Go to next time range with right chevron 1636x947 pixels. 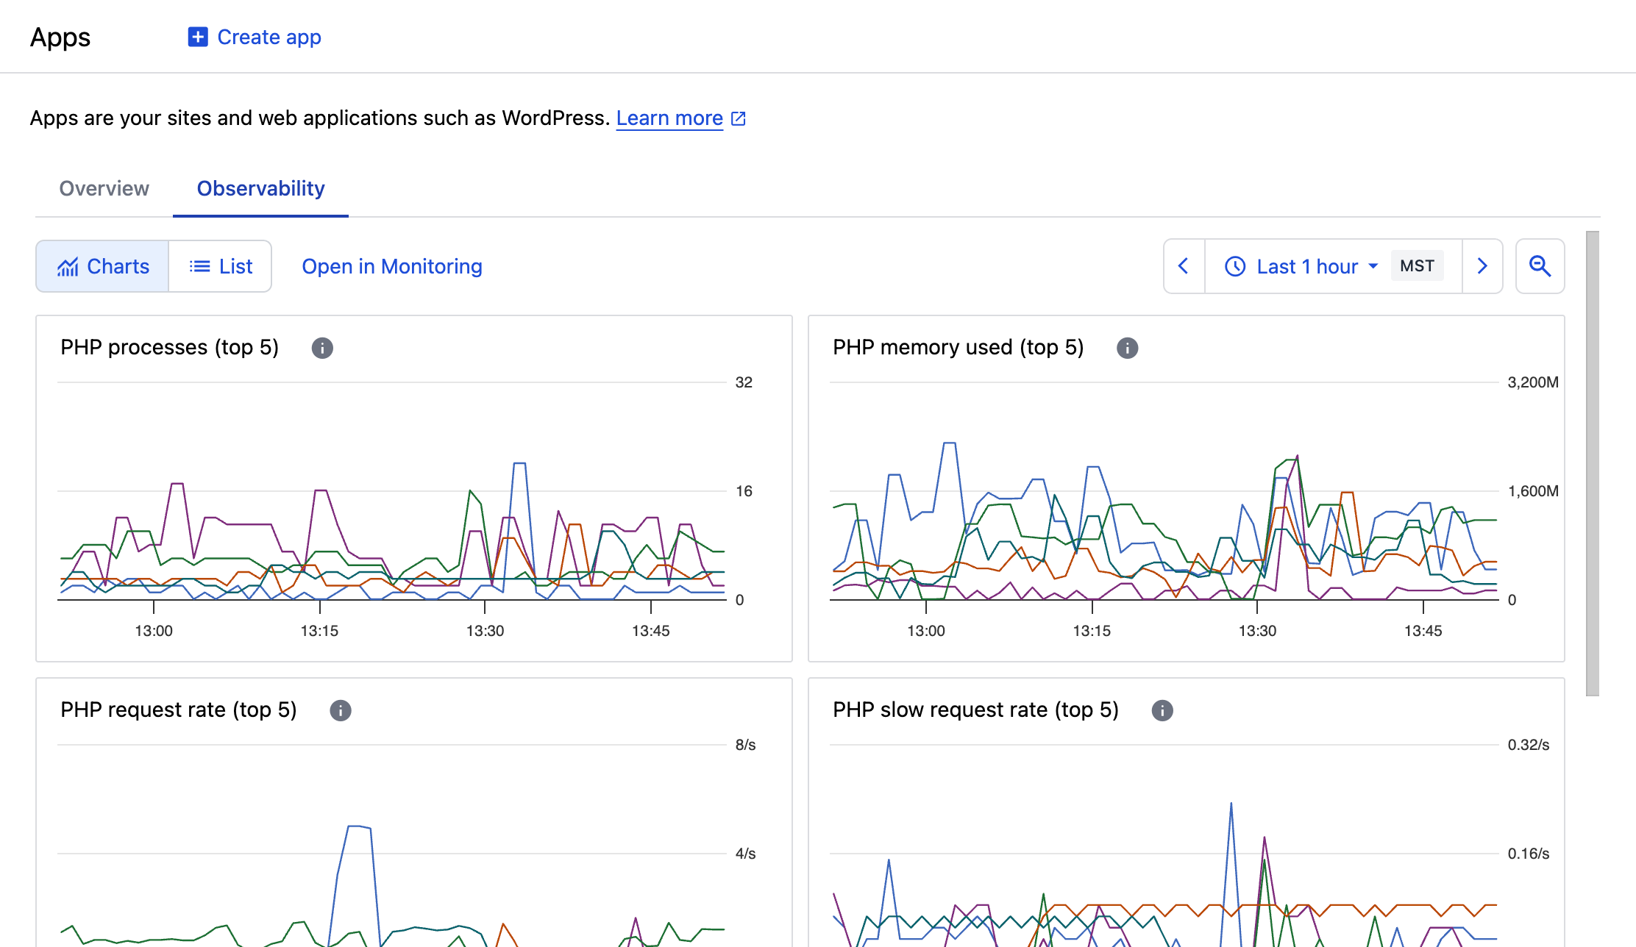click(x=1482, y=266)
